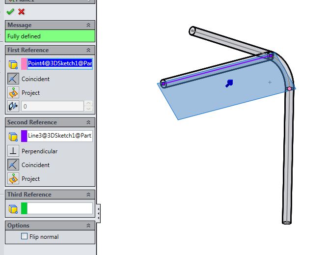Click the Point4@3DSketch1 first reference box
This screenshot has height=255, width=328.
coord(60,63)
